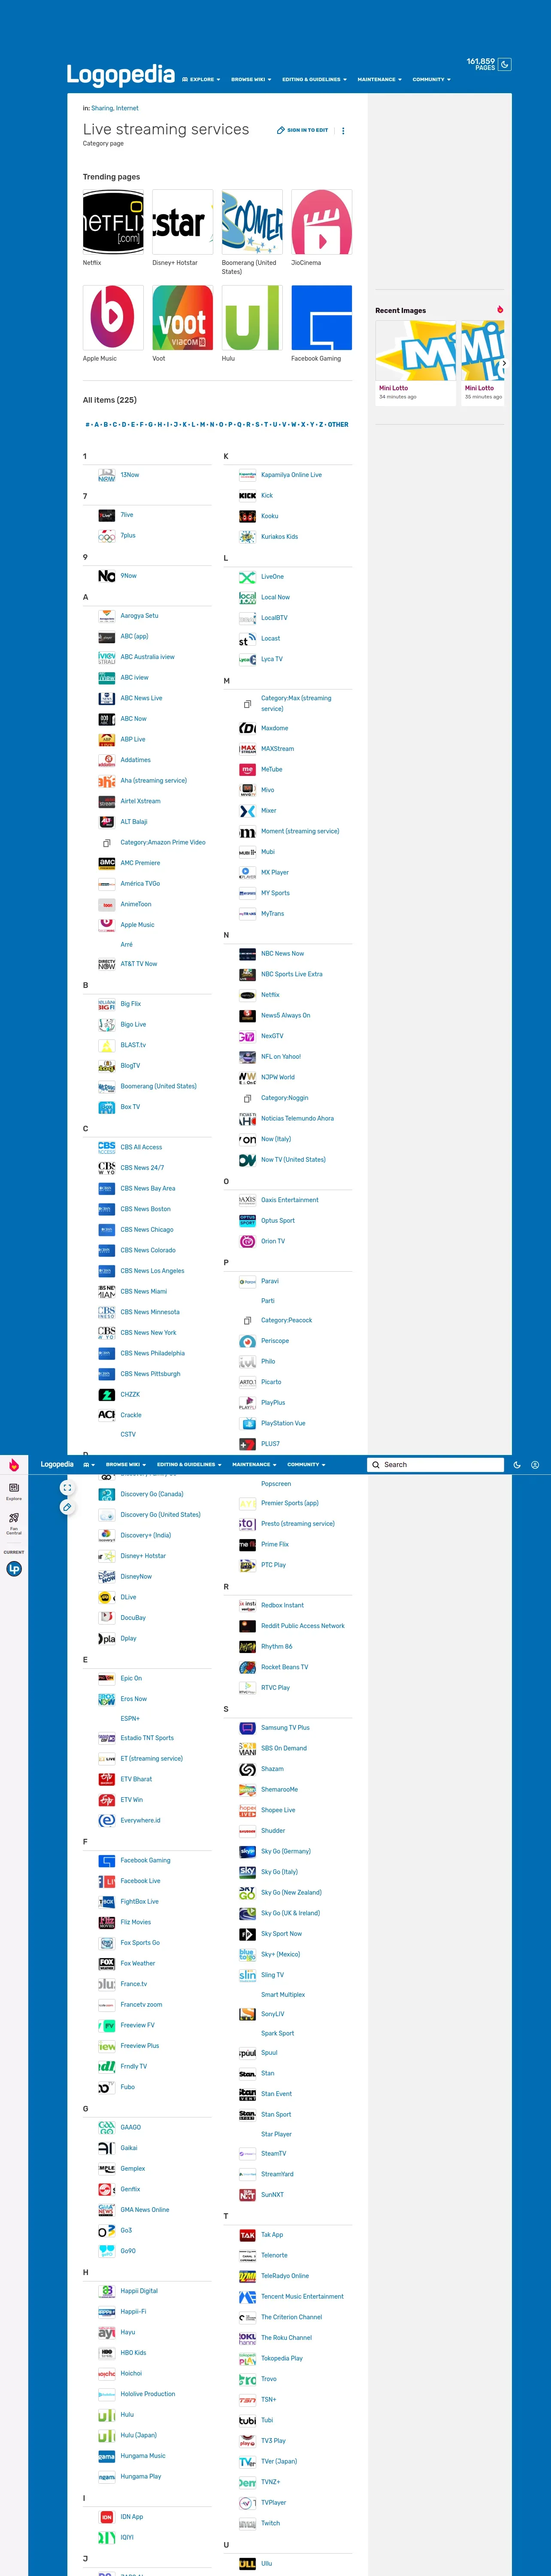Screen dimensions: 551x2576
Task: Open the Internet category link
Action: pos(127,108)
